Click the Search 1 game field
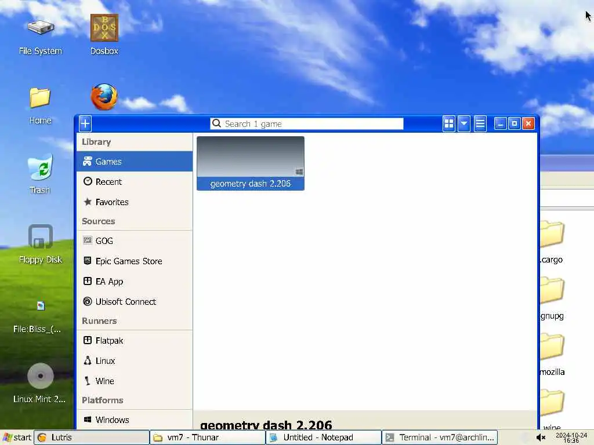Image resolution: width=594 pixels, height=445 pixels. [307, 124]
